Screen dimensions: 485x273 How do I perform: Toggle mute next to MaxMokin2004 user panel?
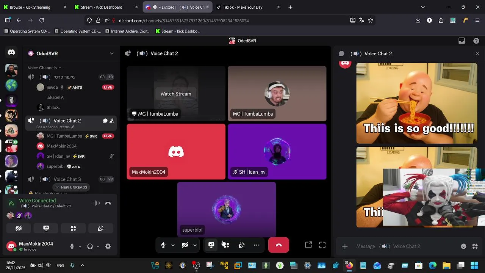[72, 246]
